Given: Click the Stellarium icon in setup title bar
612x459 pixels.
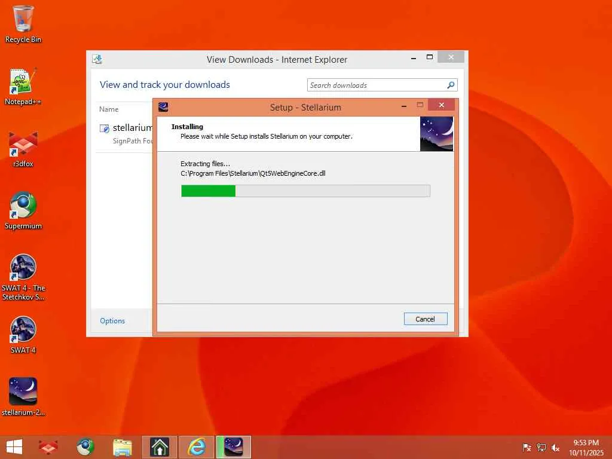Looking at the screenshot, I should [x=163, y=107].
